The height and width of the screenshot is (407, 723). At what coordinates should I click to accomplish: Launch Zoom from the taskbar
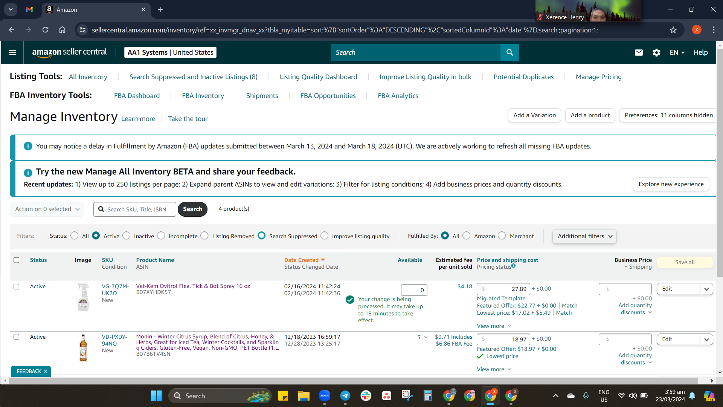pos(325,396)
